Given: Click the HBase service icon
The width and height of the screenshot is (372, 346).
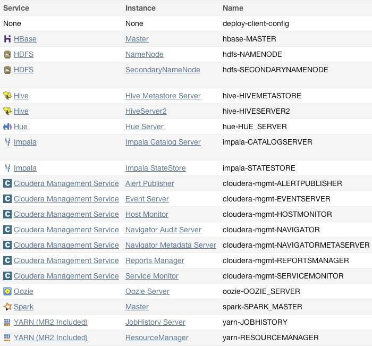Looking at the screenshot, I should (x=7, y=39).
